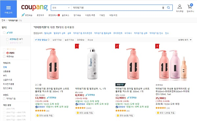The width and height of the screenshot is (197, 121).
Task: Click the Beauty category link in sidebar
Action: pos(5,76)
